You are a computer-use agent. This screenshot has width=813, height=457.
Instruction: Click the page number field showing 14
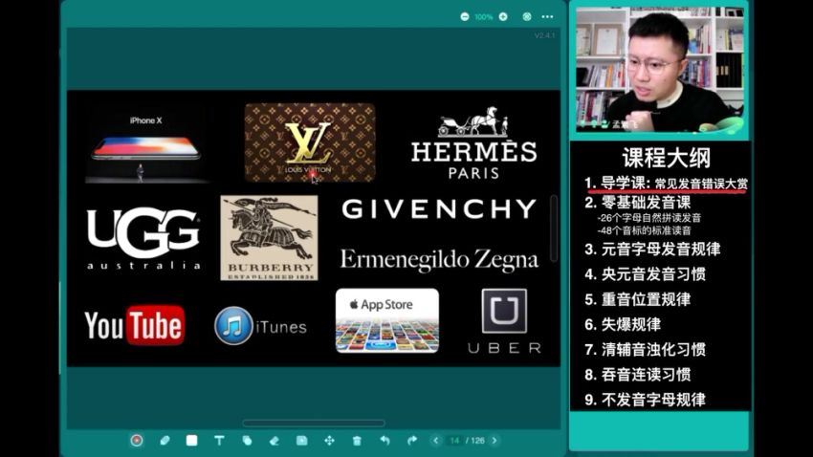pos(454,441)
